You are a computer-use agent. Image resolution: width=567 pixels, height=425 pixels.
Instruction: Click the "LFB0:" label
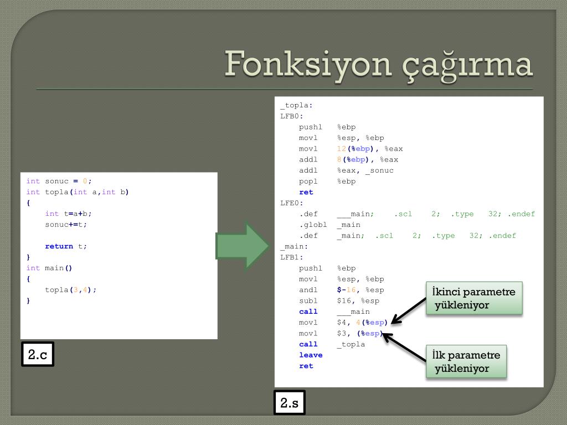pos(292,116)
